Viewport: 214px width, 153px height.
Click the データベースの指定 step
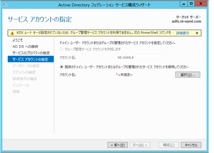(x=26, y=66)
